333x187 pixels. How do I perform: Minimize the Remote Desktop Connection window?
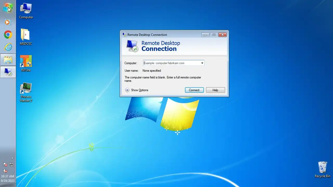coord(205,35)
